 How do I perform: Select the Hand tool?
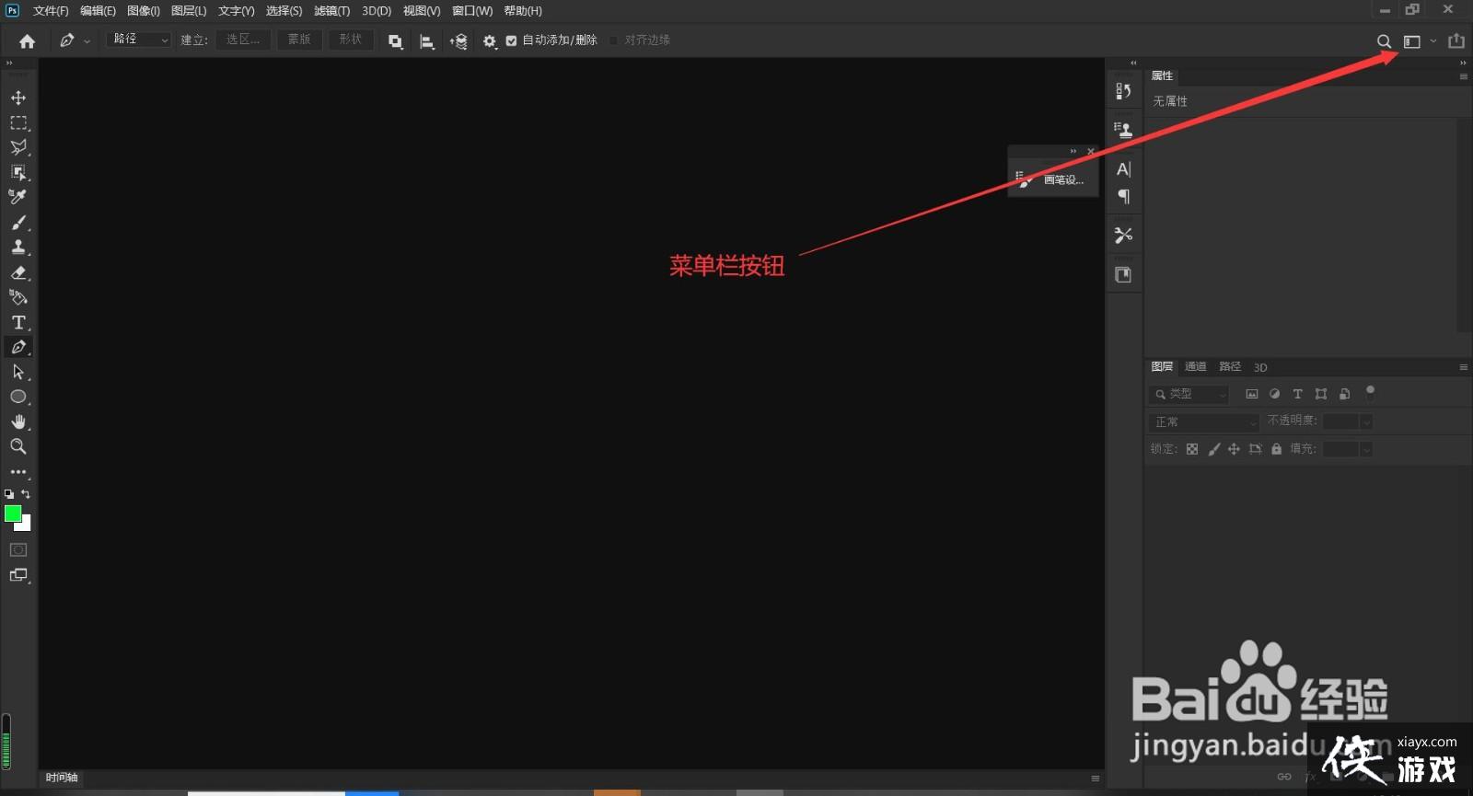click(18, 421)
